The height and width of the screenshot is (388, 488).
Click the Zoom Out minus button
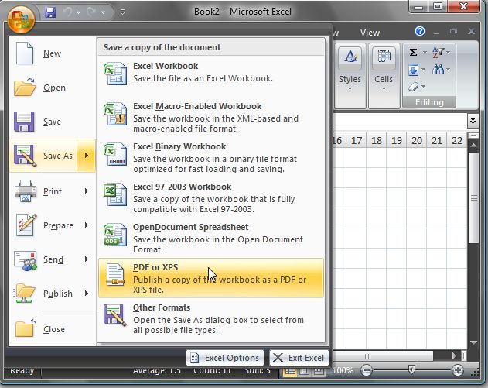click(367, 370)
